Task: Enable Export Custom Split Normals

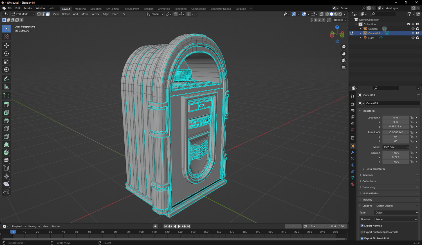Action: click(x=362, y=232)
